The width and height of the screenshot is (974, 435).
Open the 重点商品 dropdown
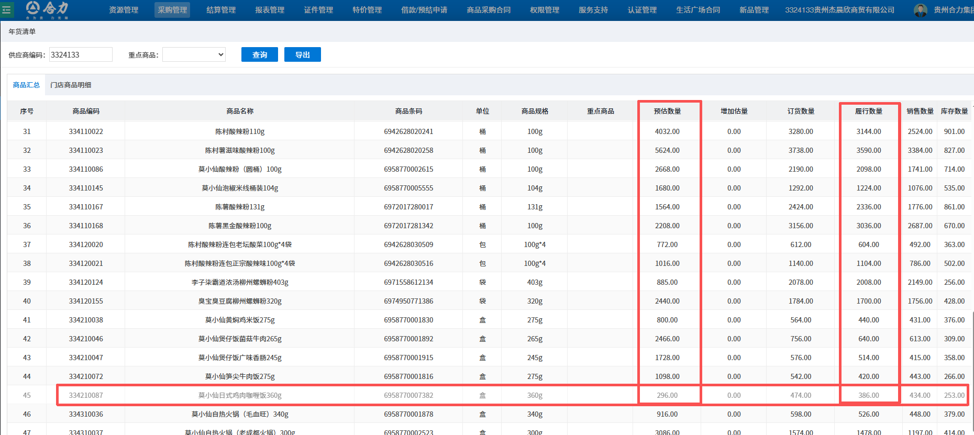[194, 54]
